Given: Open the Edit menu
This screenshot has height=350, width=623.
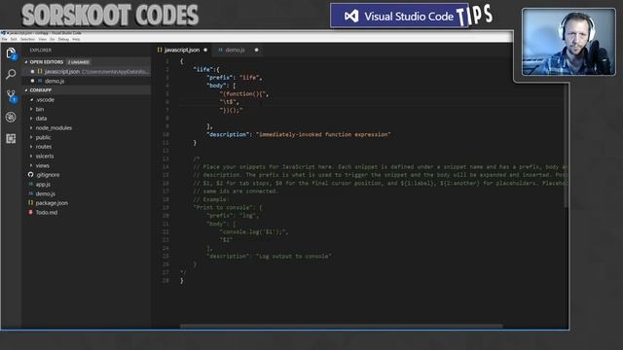Looking at the screenshot, I should [14, 39].
